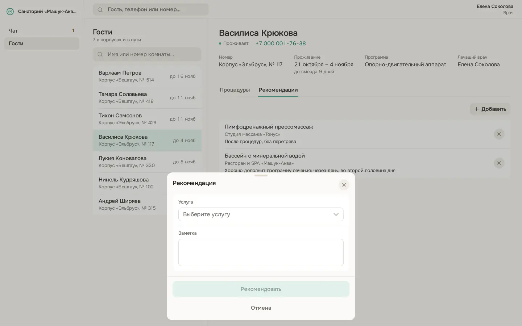Click the Ресторан и SPA «Машук-Аква» text
Viewport: 522px width, 326px height.
[x=259, y=163]
